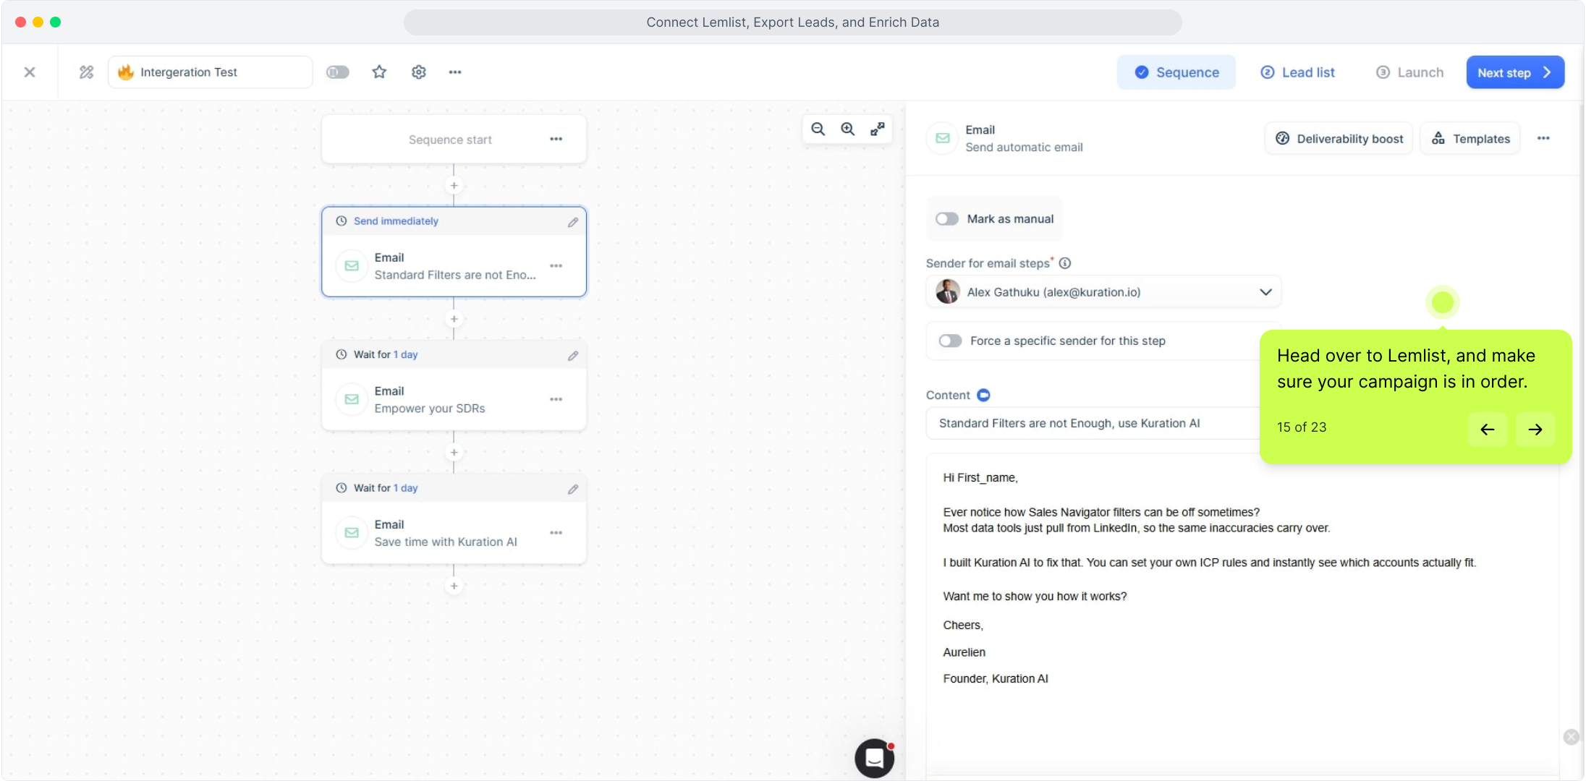The width and height of the screenshot is (1586, 781).
Task: Open email panel more options menu
Action: [1543, 138]
